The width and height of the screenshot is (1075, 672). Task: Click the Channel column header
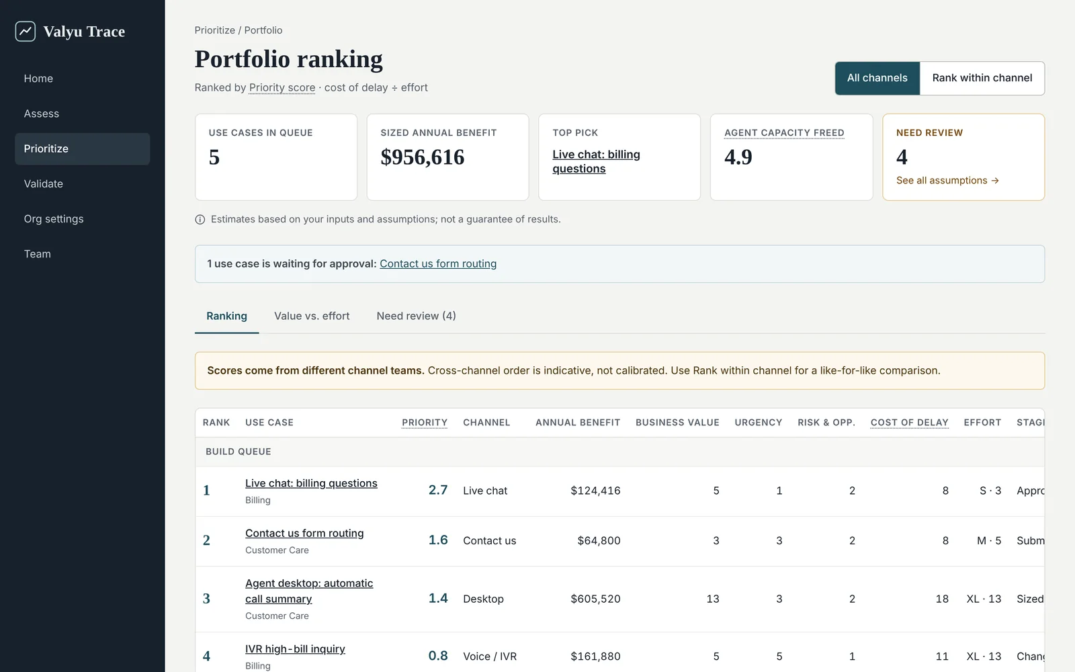(x=486, y=423)
